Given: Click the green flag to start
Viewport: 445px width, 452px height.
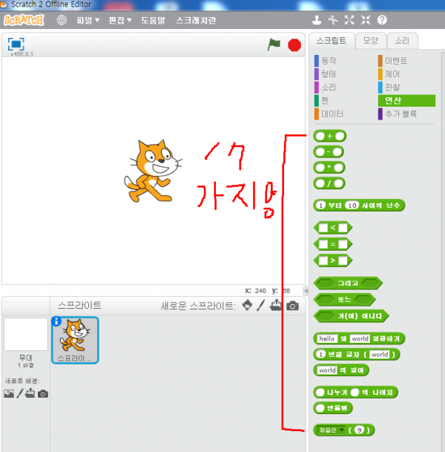Looking at the screenshot, I should coord(274,45).
